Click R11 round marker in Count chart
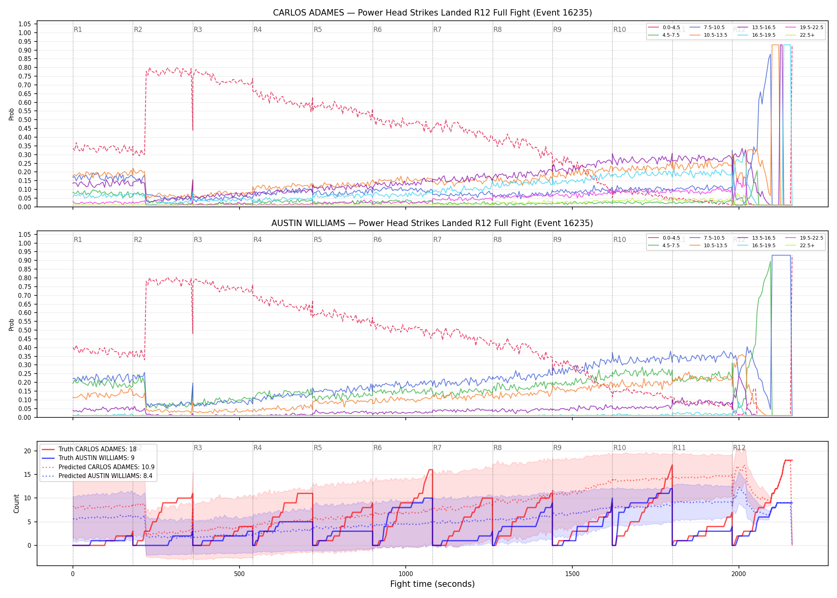 680,448
